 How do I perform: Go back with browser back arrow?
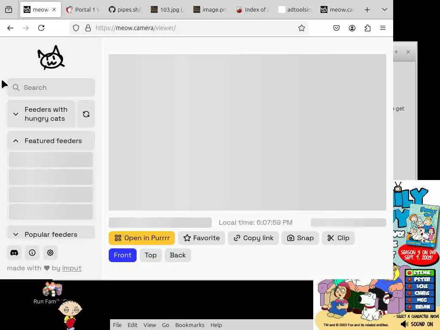(x=10, y=28)
